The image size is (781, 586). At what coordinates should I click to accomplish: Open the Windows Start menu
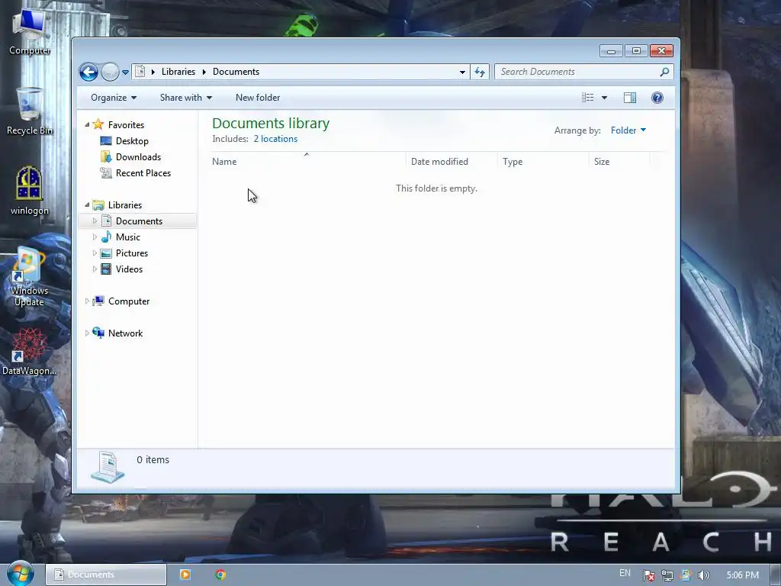coord(21,574)
